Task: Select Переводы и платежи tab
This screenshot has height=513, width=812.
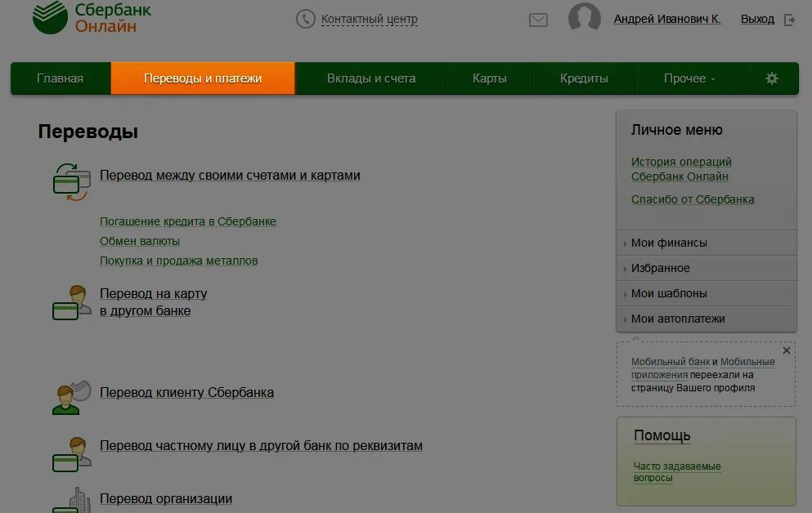Action: click(x=203, y=78)
